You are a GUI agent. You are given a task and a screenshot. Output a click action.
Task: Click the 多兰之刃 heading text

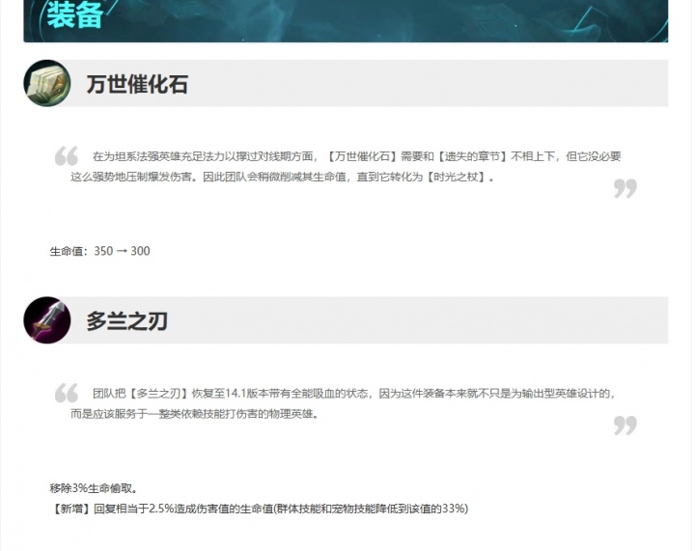(x=126, y=321)
